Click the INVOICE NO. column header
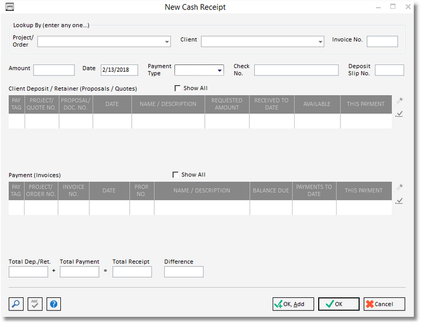The image size is (421, 324). point(73,191)
